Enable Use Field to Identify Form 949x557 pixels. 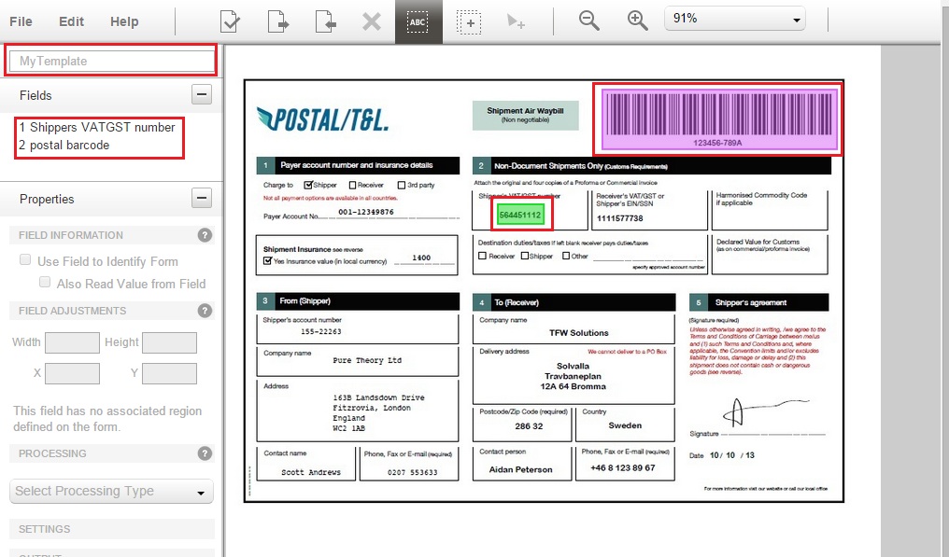(x=26, y=260)
